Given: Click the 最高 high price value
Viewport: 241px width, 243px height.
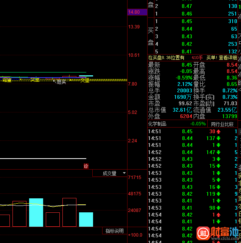Looking at the screenshot, I should (x=232, y=71).
